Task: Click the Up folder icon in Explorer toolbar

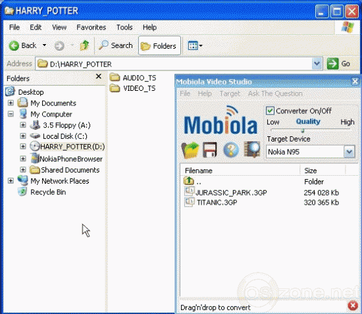Action: tap(84, 45)
